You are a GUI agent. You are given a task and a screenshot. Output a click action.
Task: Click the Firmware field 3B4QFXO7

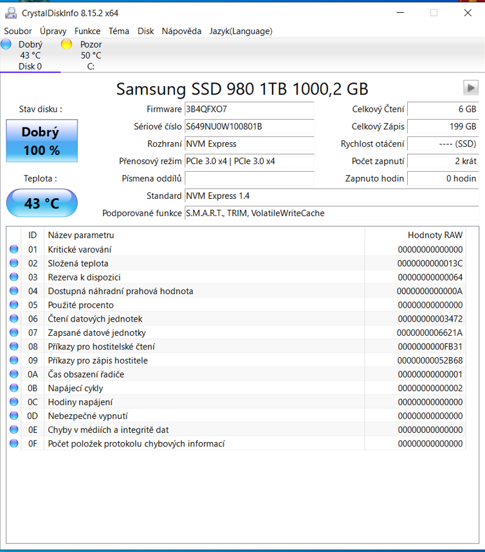click(249, 109)
